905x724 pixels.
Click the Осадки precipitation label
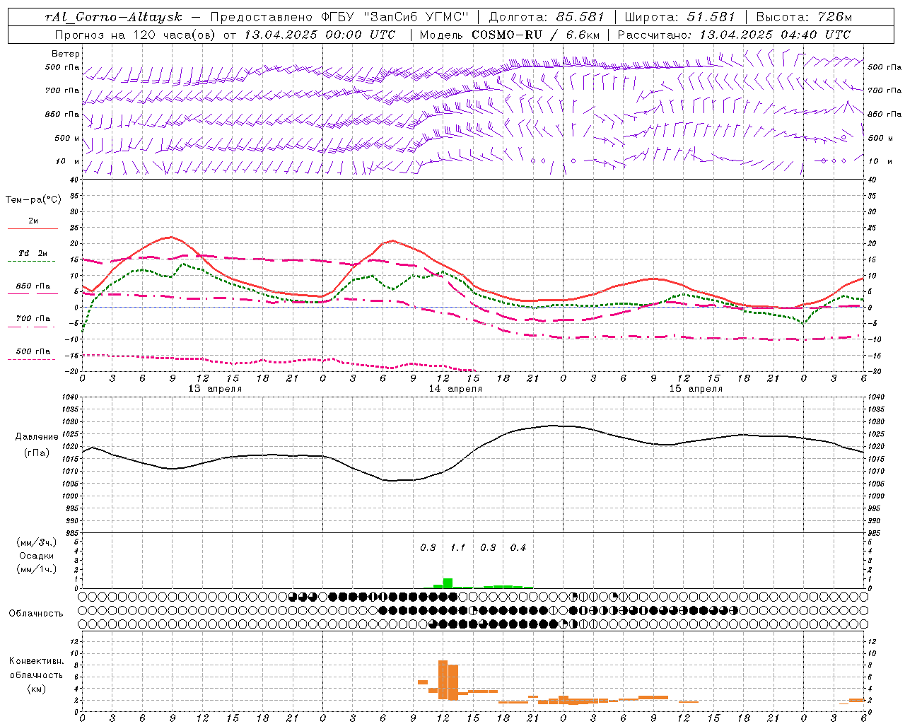coord(37,556)
